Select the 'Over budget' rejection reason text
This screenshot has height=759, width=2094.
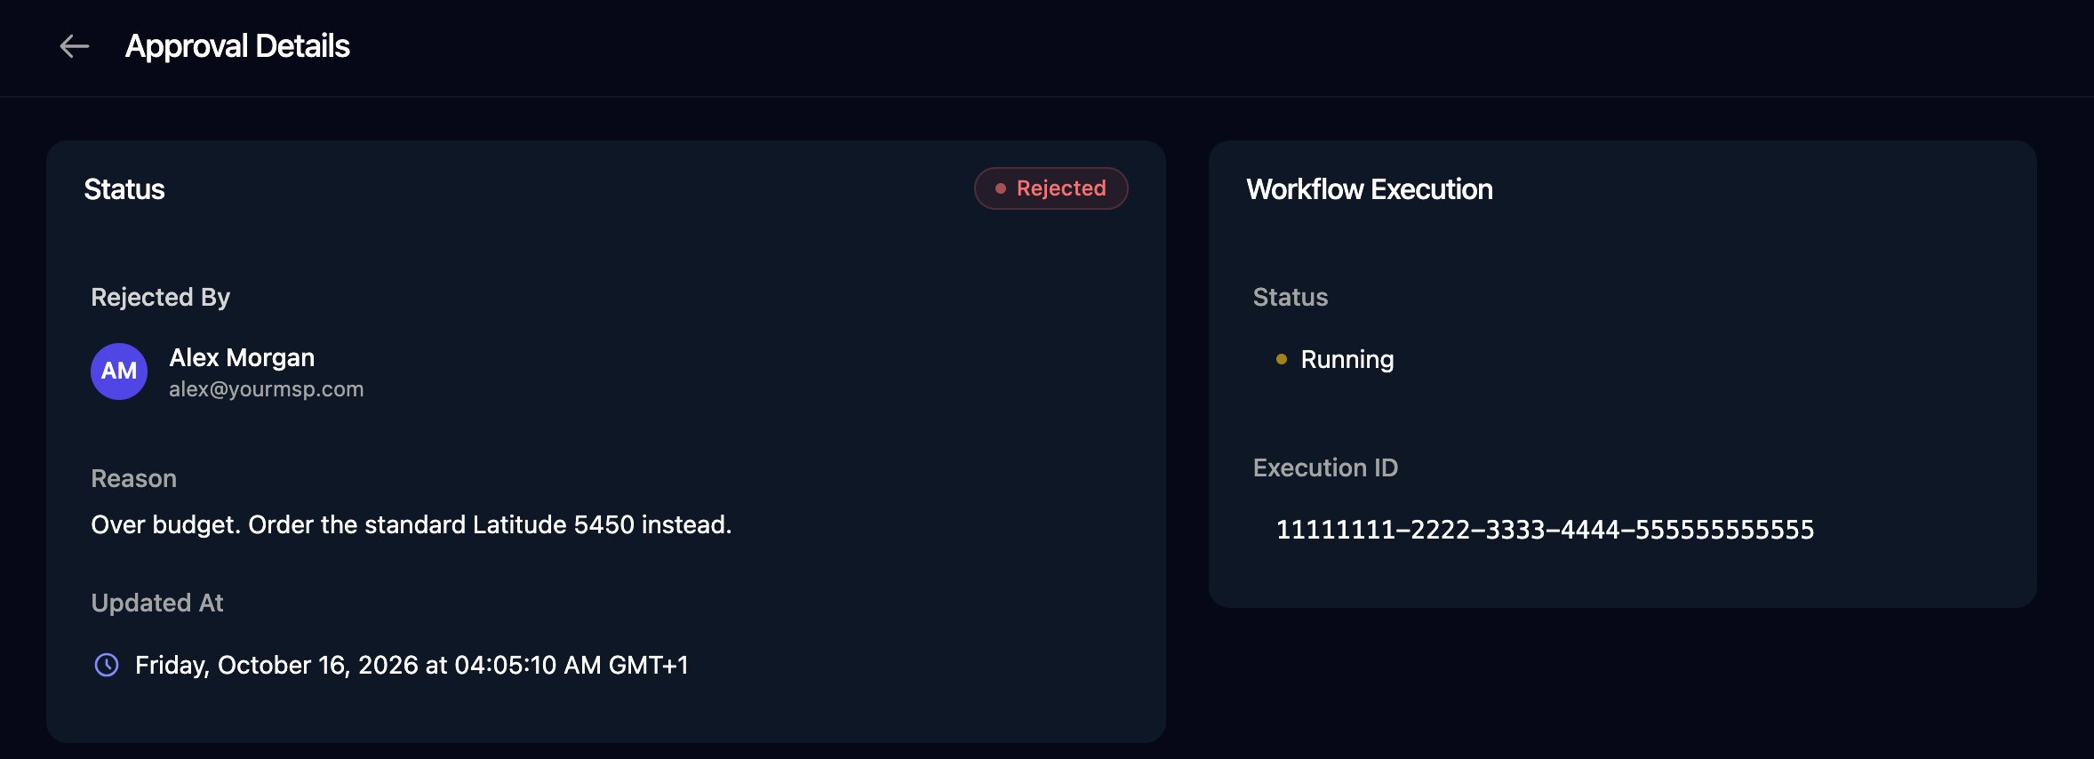pos(412,524)
